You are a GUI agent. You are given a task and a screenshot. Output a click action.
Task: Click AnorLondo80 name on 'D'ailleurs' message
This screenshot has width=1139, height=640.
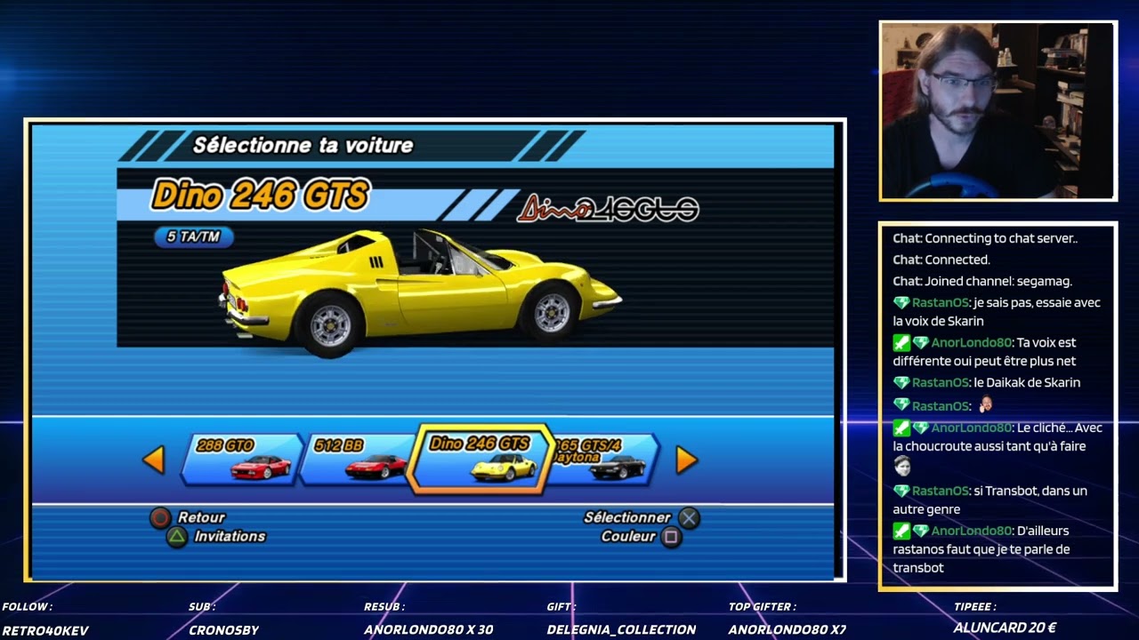pos(972,531)
